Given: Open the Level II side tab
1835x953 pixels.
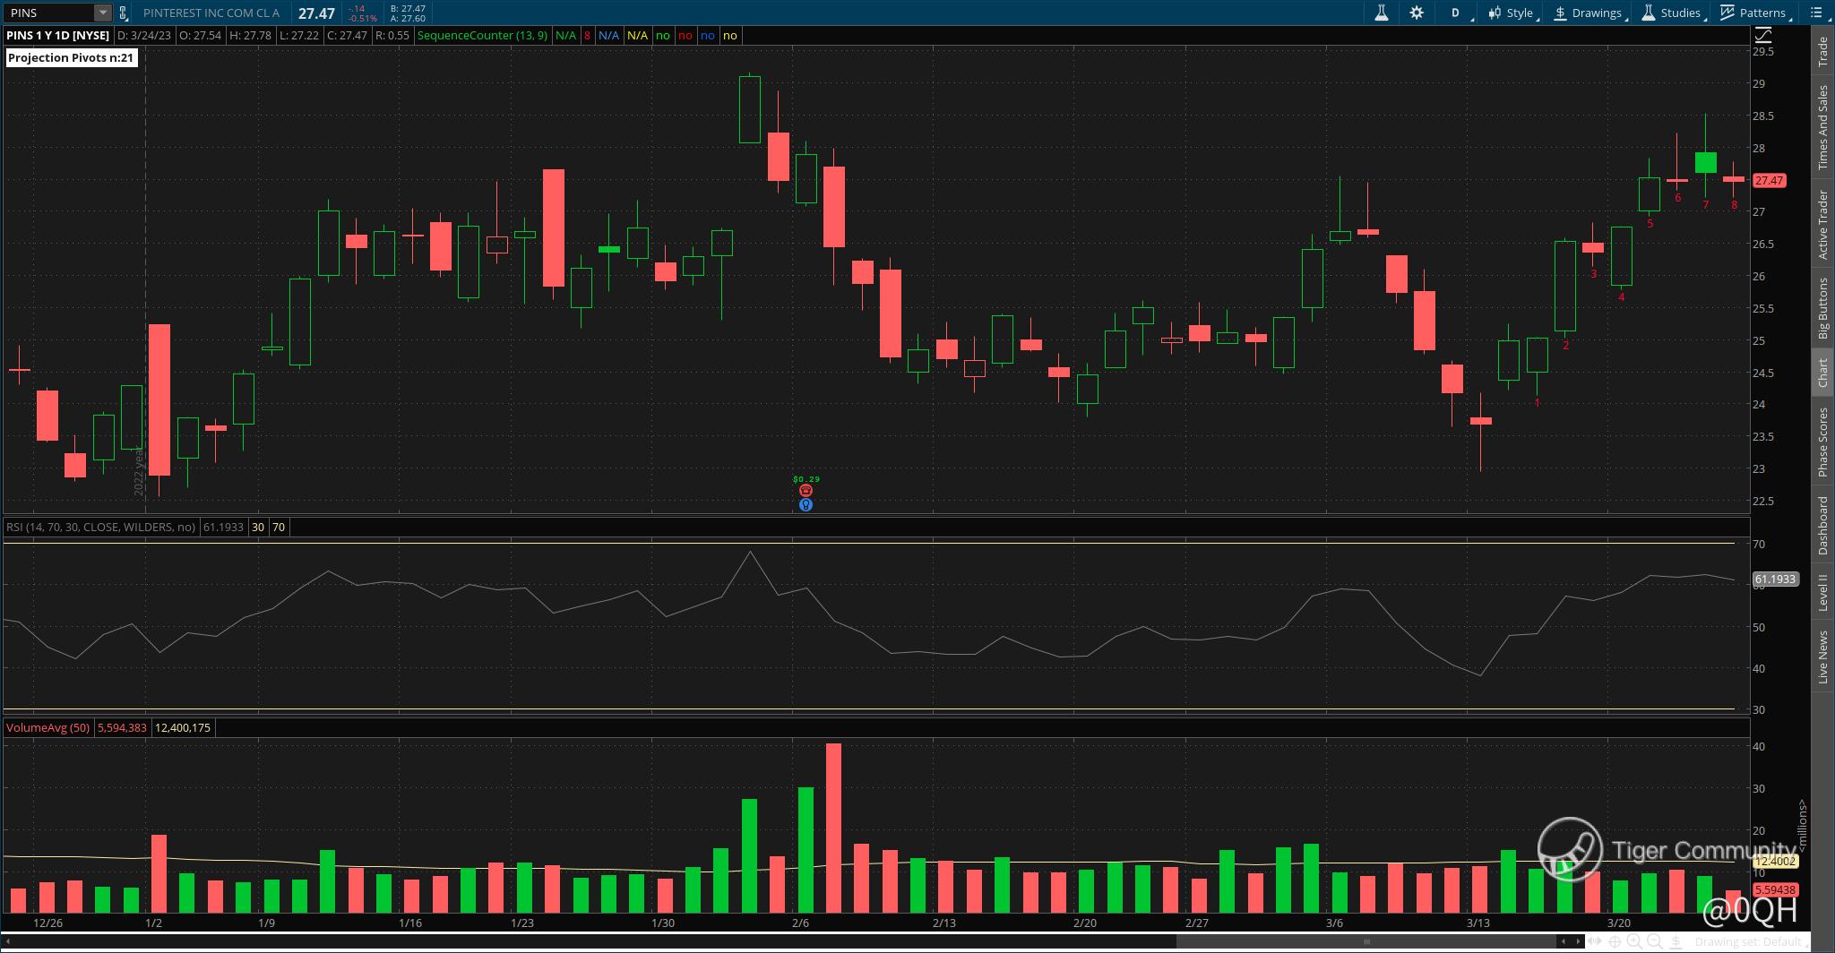Looking at the screenshot, I should pyautogui.click(x=1822, y=594).
